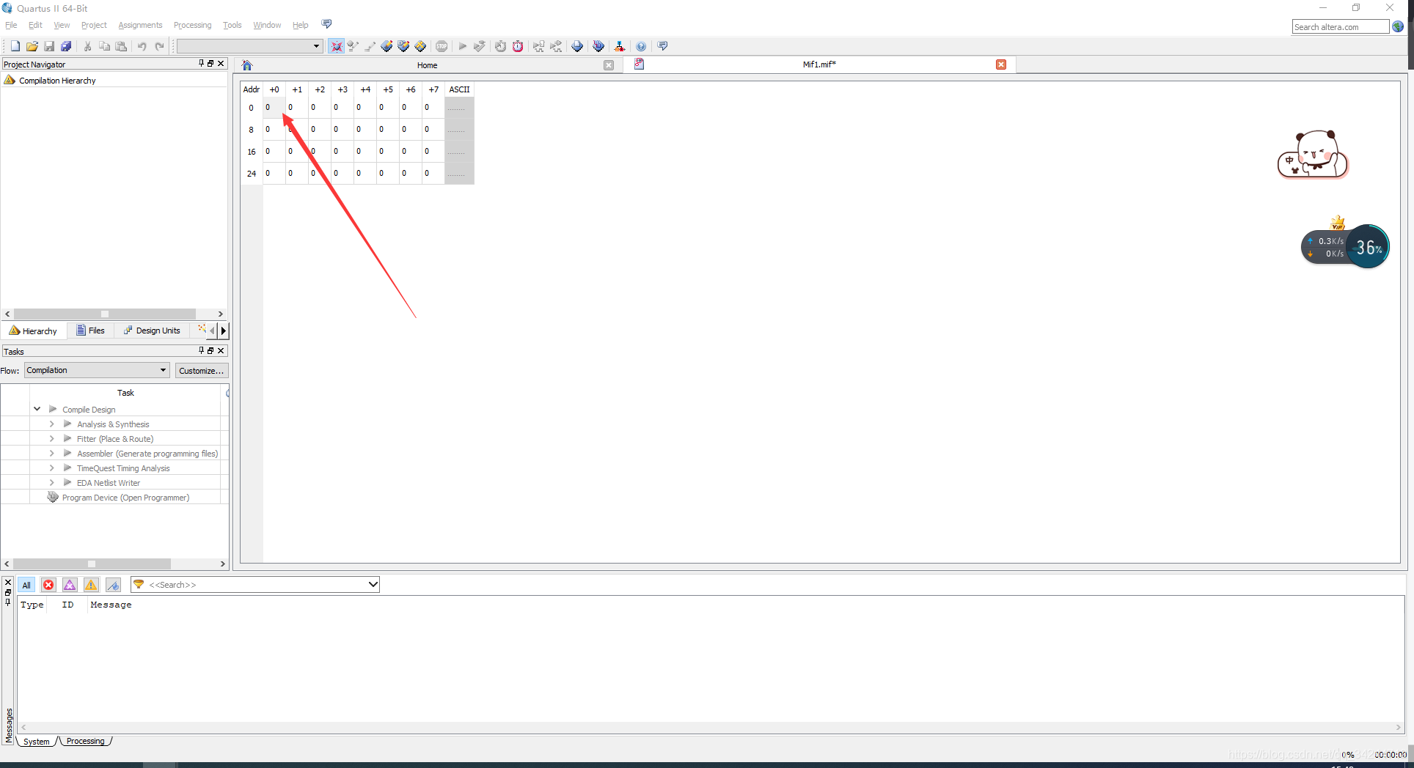Toggle the All messages filter
The height and width of the screenshot is (768, 1414).
pyautogui.click(x=26, y=585)
